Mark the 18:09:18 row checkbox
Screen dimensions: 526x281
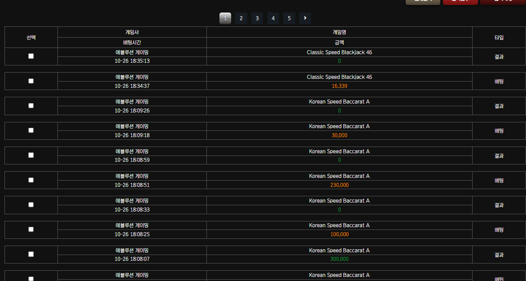(31, 130)
